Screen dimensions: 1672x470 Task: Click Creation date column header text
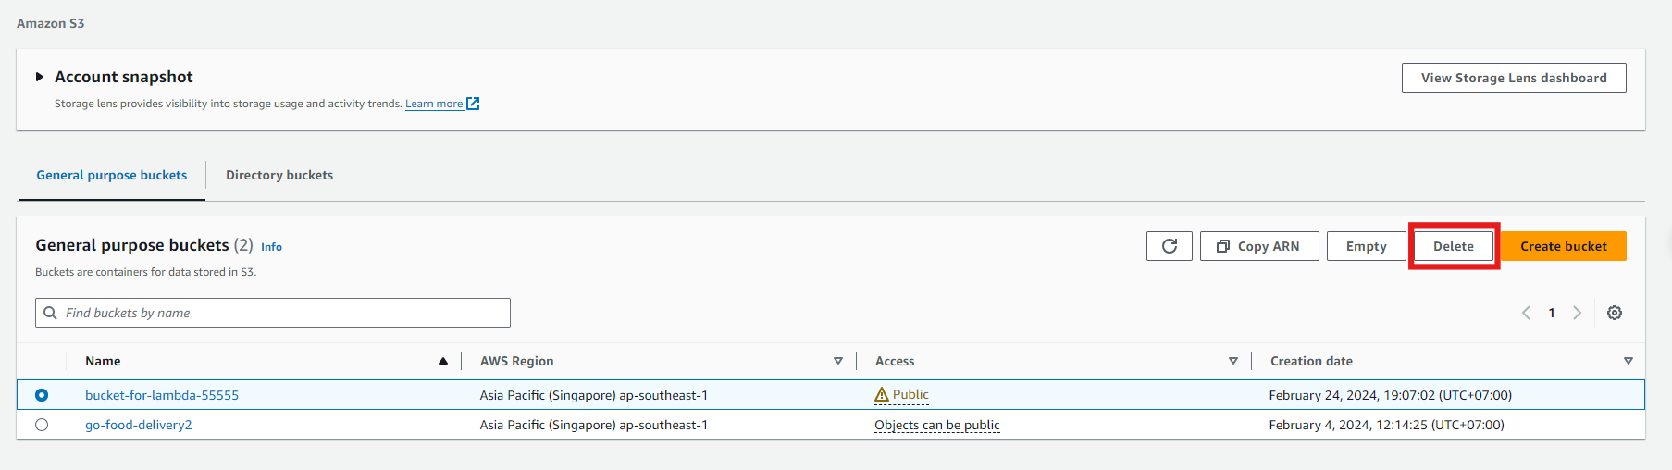[x=1311, y=361]
